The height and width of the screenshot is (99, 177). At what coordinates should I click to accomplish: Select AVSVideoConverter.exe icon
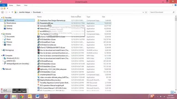38,45
